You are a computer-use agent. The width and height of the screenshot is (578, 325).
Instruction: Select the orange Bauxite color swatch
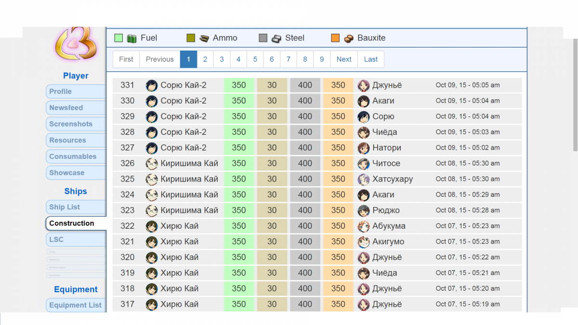coord(335,38)
